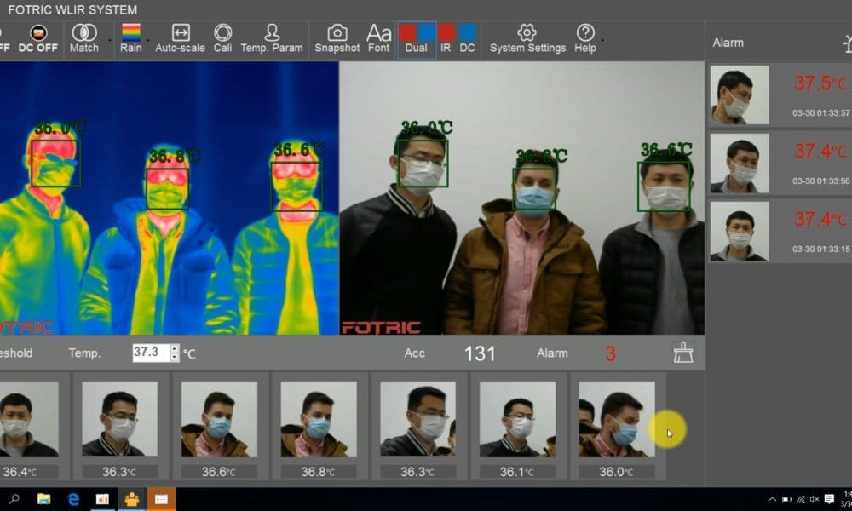Open the Help menu

(585, 37)
